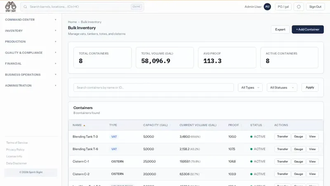
Task: Click the VAT tag for Blending Tank T-6
Action: click(114, 149)
